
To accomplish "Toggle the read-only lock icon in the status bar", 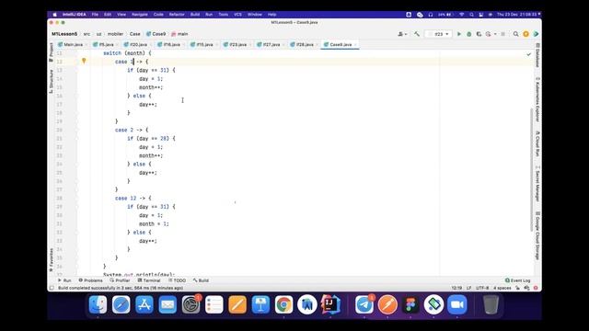I will pos(517,288).
